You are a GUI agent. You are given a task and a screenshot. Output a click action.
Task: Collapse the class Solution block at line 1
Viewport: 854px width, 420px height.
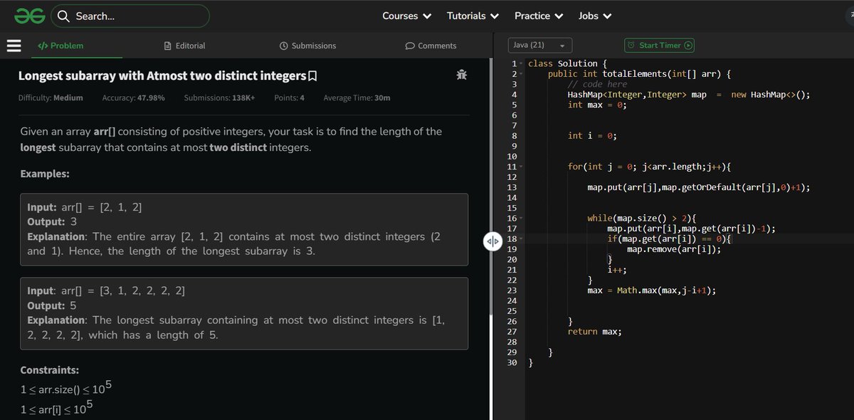click(522, 64)
